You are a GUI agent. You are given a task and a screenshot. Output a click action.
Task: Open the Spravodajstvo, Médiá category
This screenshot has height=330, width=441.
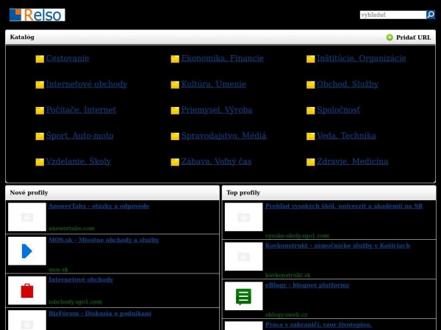(223, 136)
